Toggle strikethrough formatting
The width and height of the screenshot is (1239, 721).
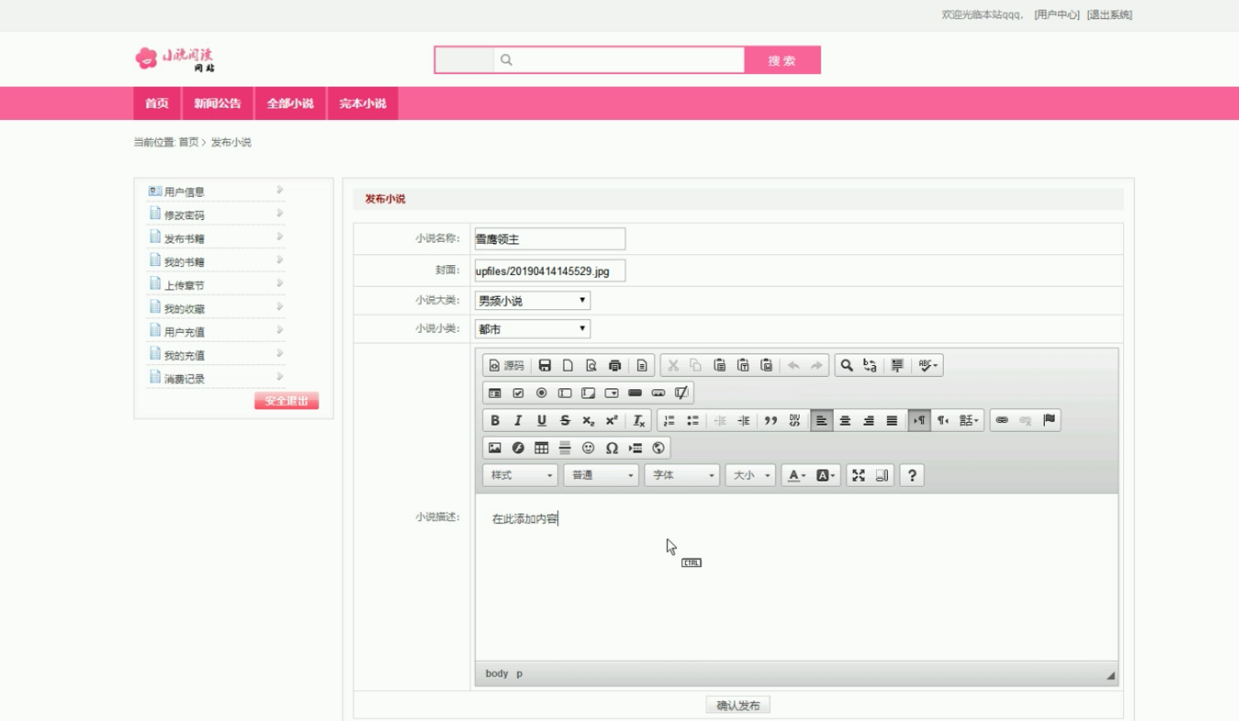(564, 420)
